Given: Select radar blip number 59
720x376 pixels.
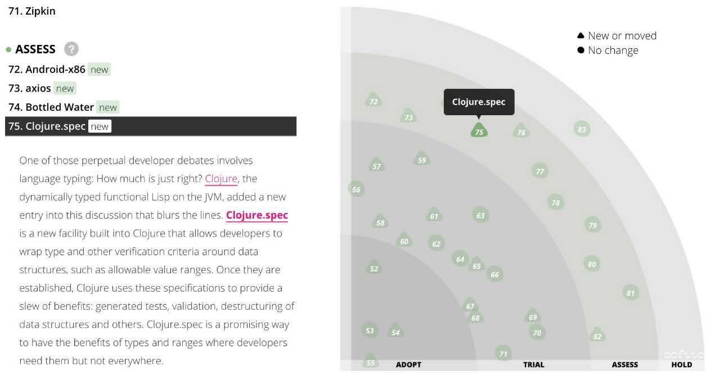Looking at the screenshot, I should (x=422, y=160).
